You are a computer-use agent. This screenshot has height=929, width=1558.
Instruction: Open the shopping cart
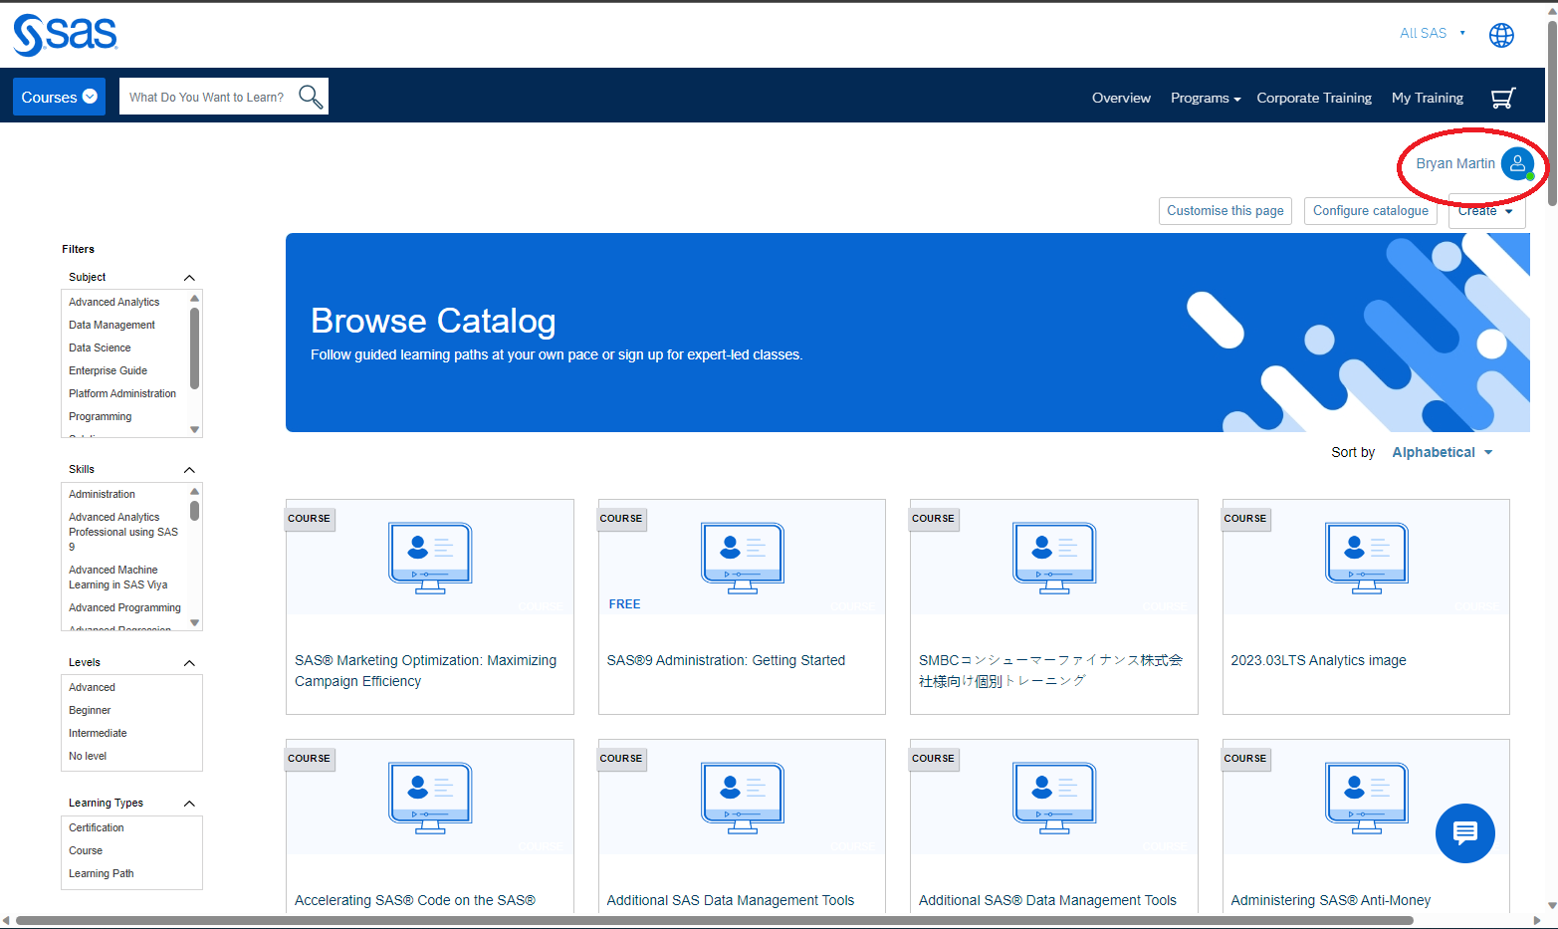click(x=1503, y=97)
